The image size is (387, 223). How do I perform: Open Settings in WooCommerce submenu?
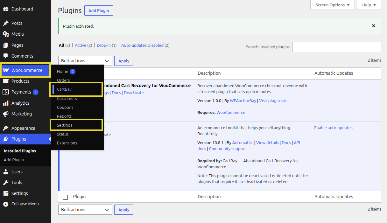[x=65, y=125]
